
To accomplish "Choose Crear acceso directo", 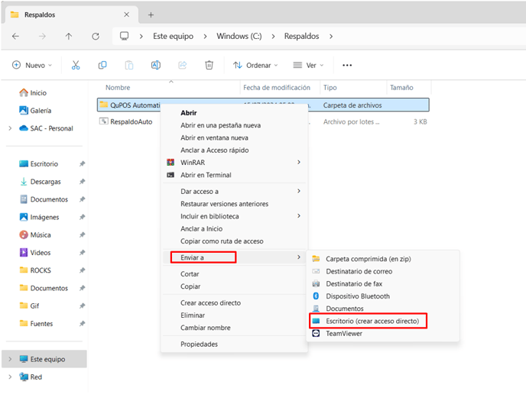I will 210,302.
